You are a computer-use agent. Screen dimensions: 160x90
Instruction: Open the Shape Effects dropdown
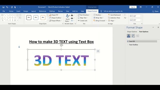(55, 20)
